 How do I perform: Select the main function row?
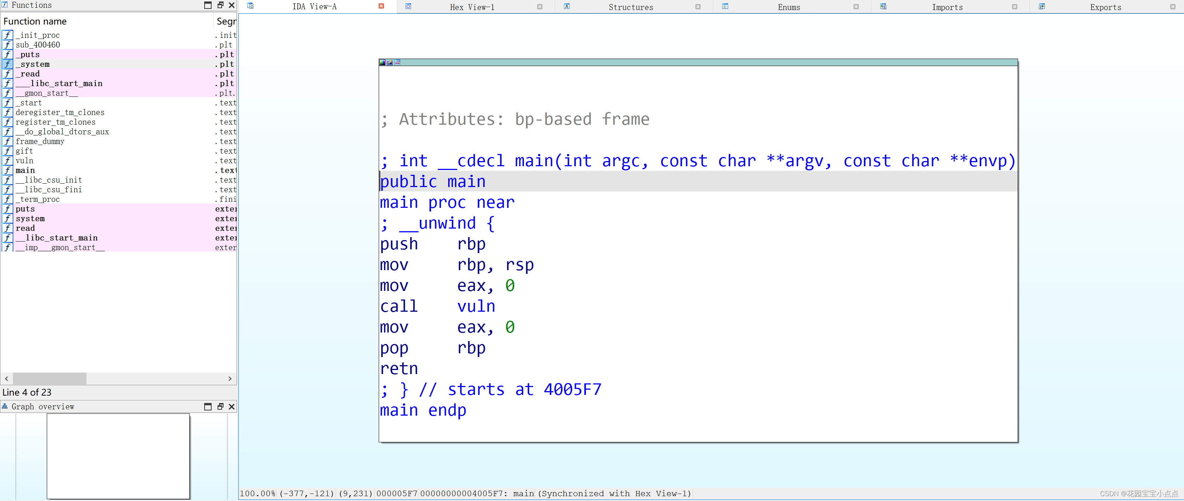click(x=118, y=170)
